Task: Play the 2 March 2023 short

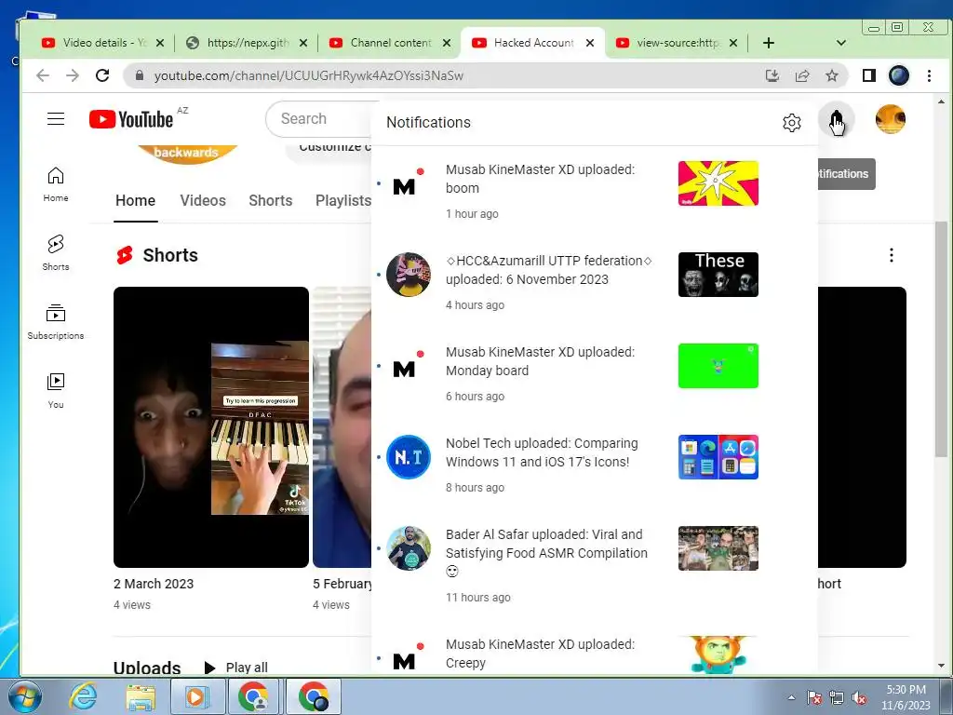Action: point(211,427)
